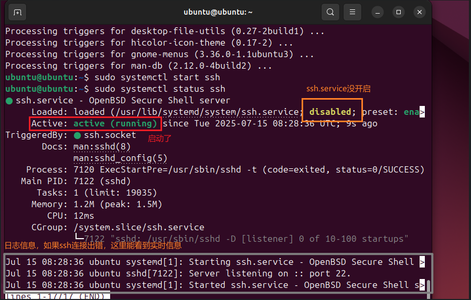Click the 'Process: 7120 ExecStartPre' line
The height and width of the screenshot is (300, 471).
click(x=226, y=170)
